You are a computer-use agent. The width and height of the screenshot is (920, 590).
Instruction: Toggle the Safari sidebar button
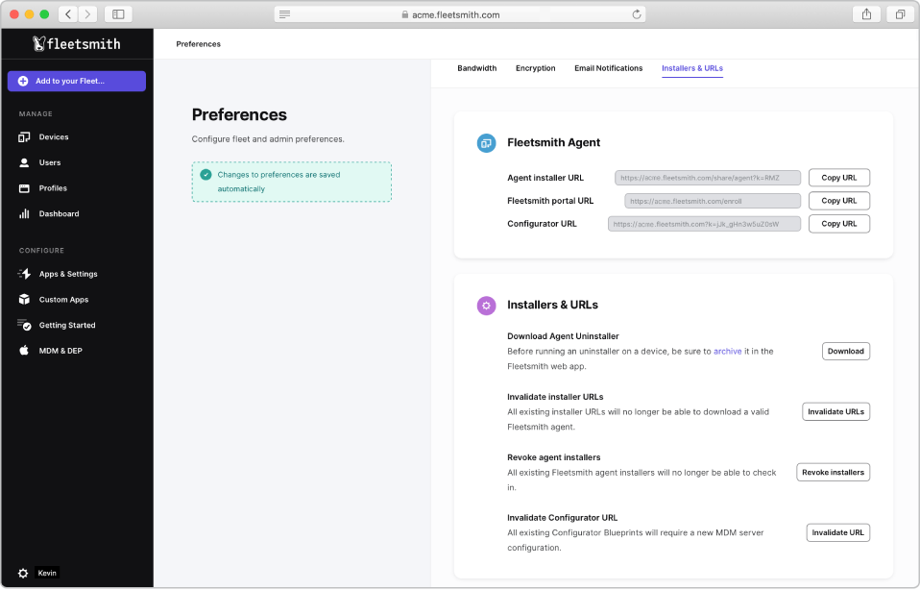click(118, 14)
